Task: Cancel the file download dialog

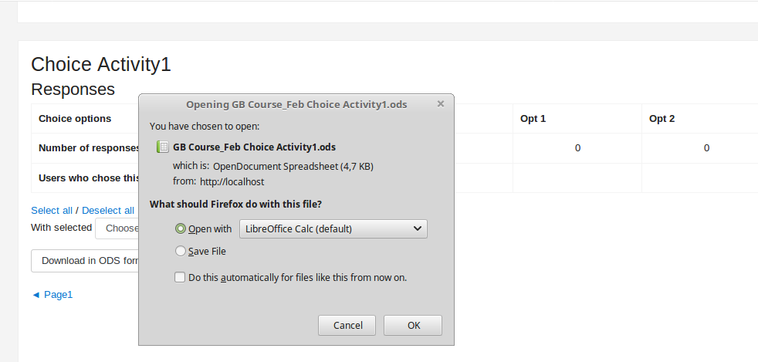Action: tap(347, 325)
